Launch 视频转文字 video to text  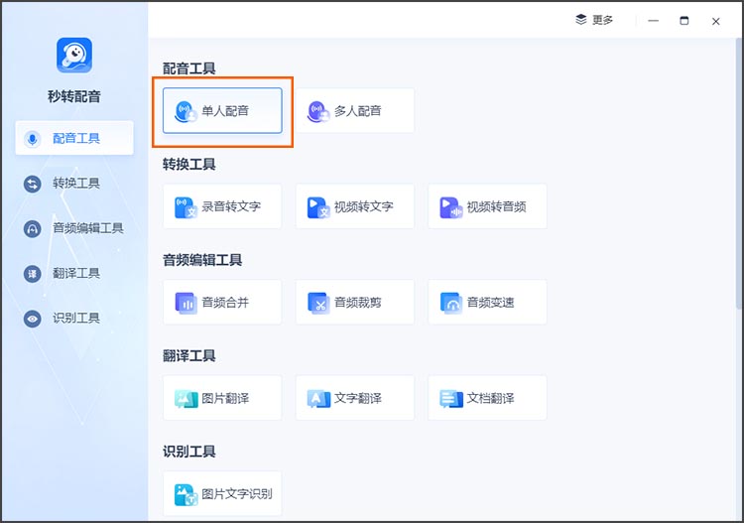point(355,206)
